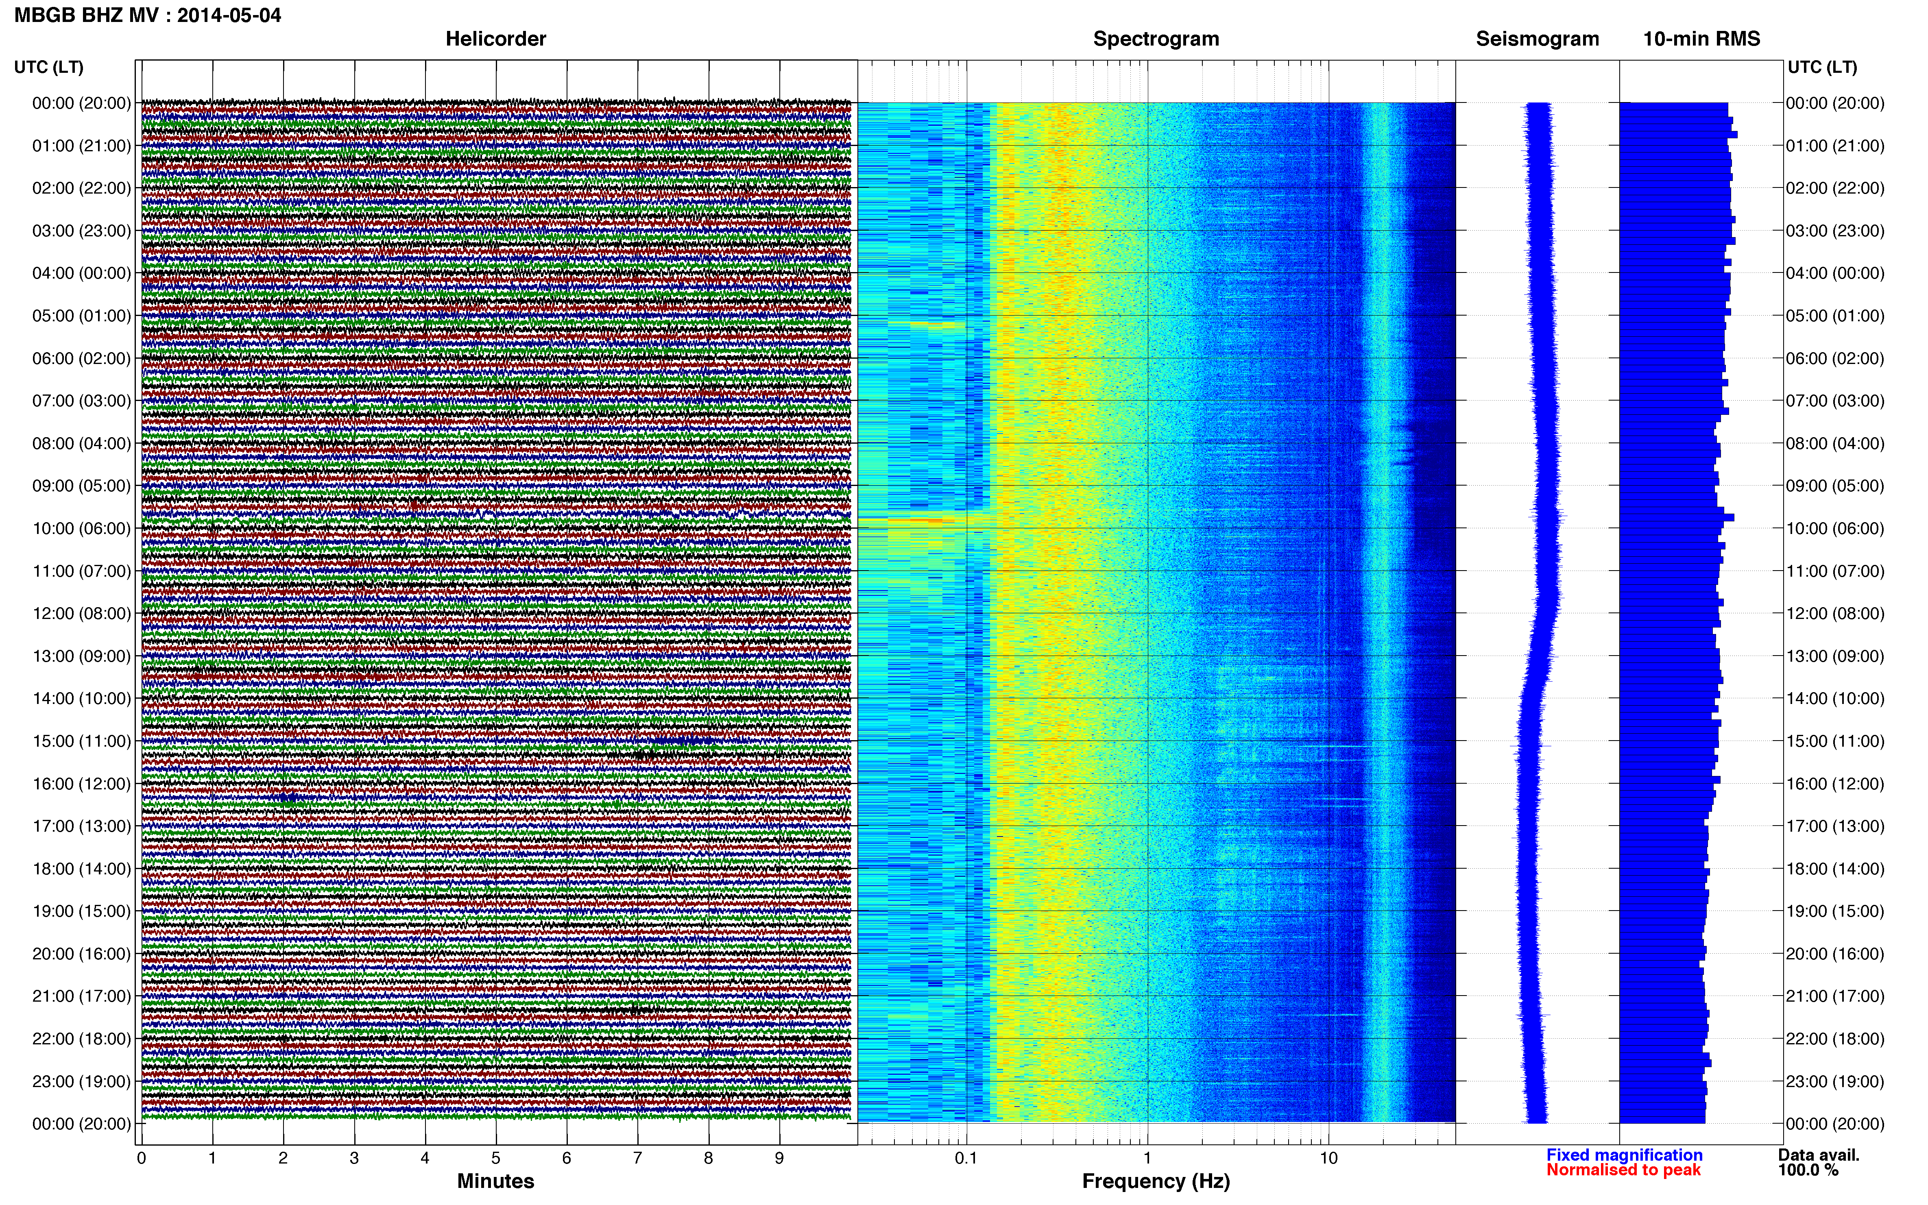This screenshot has width=1928, height=1205.
Task: Click the 'Frequency (Hz)' x-axis label
Action: [x=1156, y=1181]
